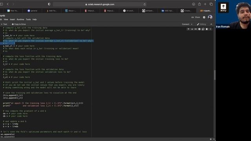
Task: Expand the Connect dropdown arrow
Action: pyautogui.click(x=192, y=24)
